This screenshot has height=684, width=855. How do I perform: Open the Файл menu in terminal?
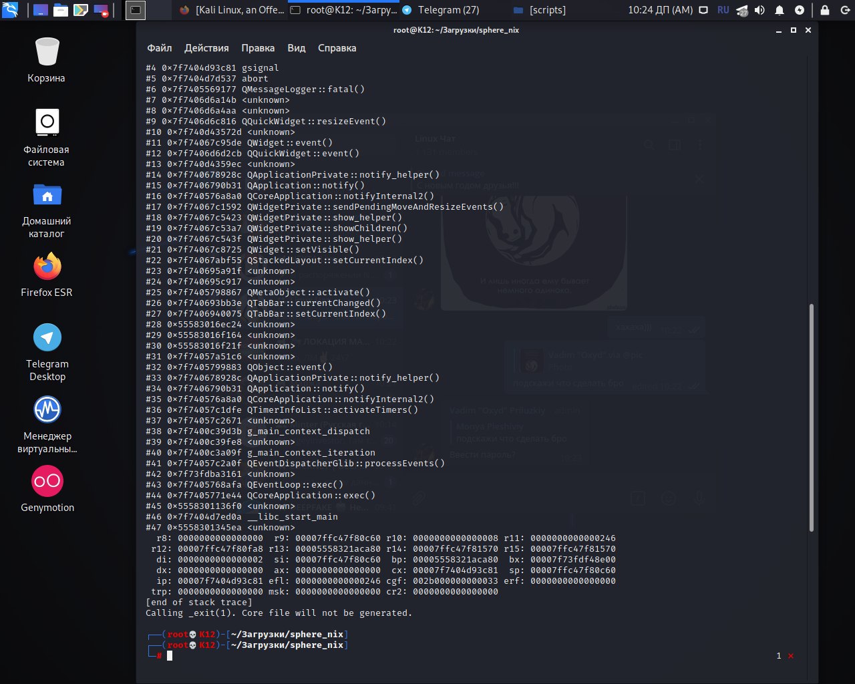tap(160, 48)
